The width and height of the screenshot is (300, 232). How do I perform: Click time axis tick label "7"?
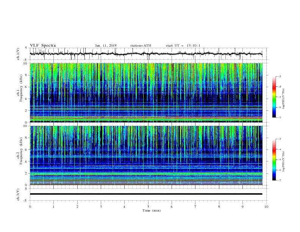click(x=195, y=207)
